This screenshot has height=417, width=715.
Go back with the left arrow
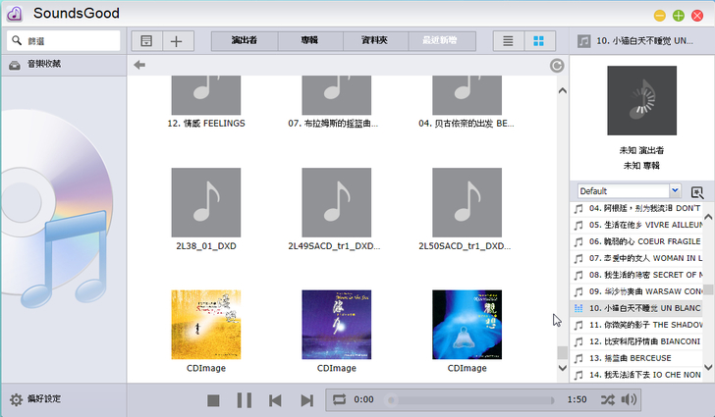click(x=139, y=65)
